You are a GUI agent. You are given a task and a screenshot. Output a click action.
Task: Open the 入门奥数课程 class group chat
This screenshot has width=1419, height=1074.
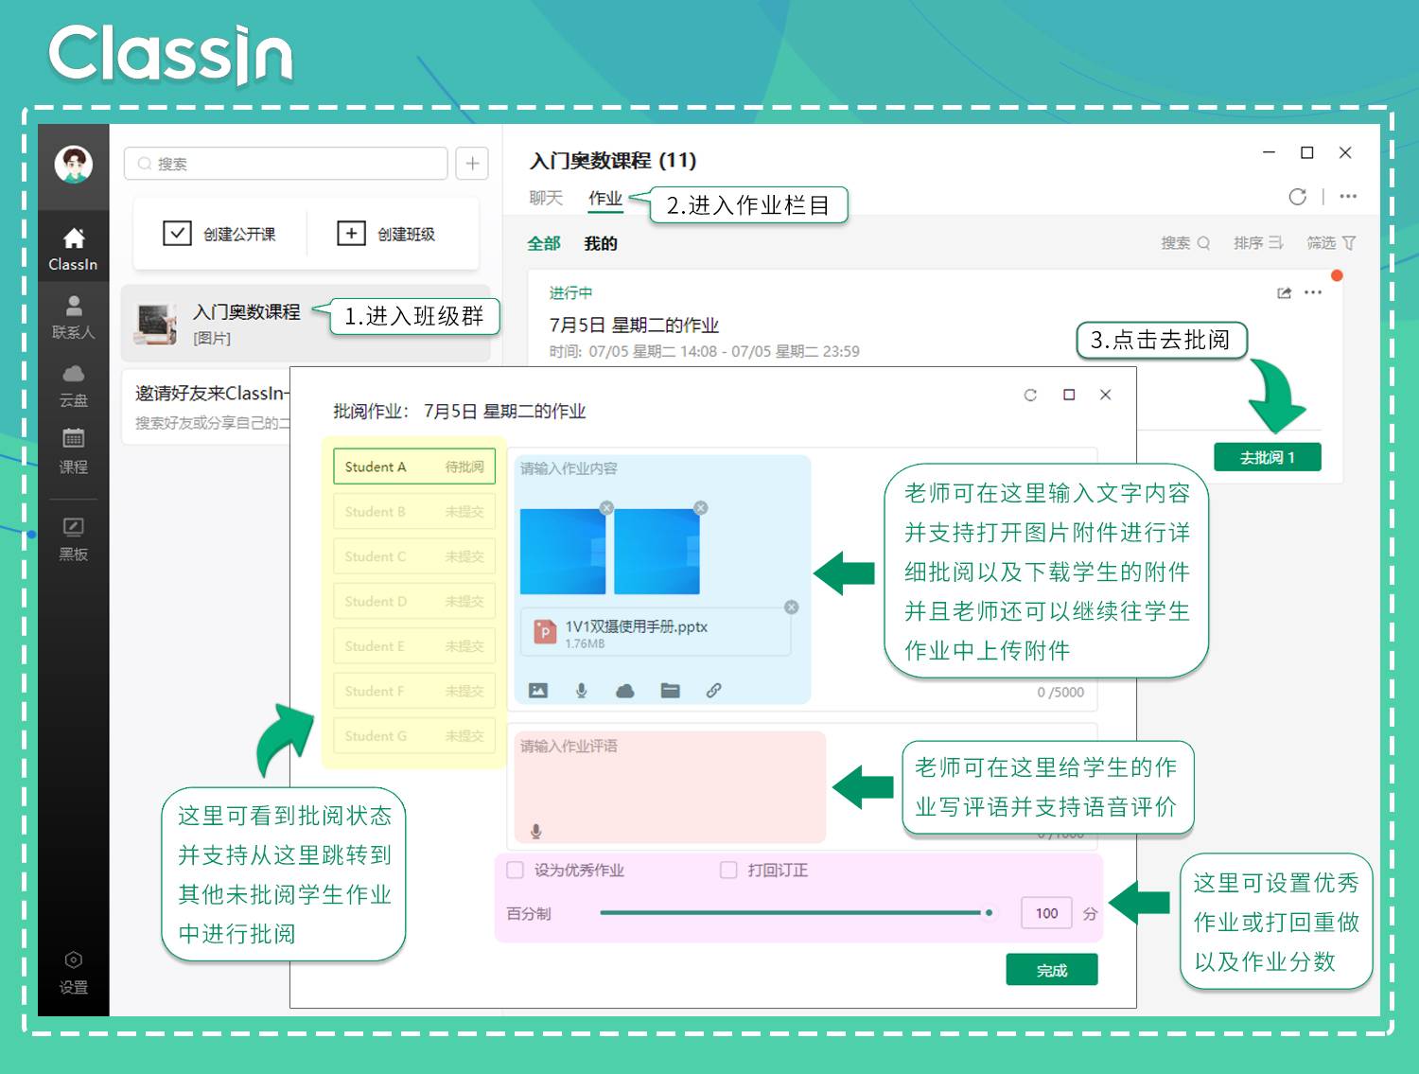pyautogui.click(x=306, y=324)
